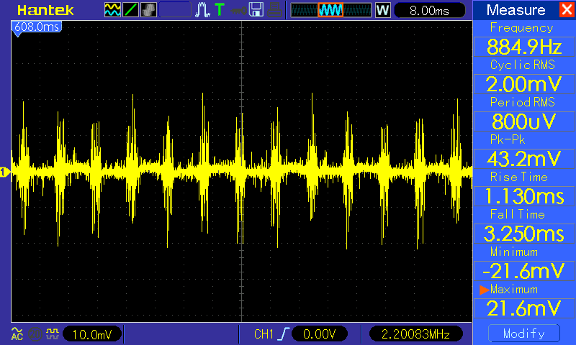Viewport: 576px width, 345px height.
Task: Click the Modify button
Action: click(x=524, y=333)
